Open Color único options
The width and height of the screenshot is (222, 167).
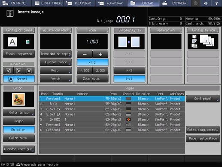(19, 113)
